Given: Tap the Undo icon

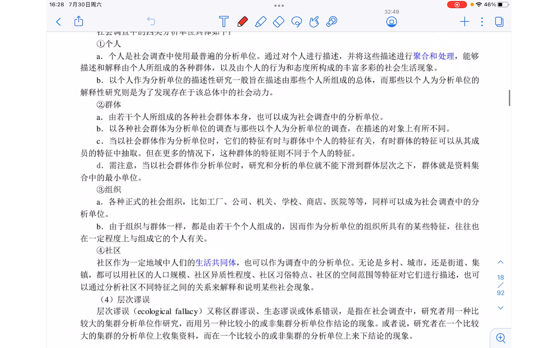Looking at the screenshot, I should click(151, 21).
